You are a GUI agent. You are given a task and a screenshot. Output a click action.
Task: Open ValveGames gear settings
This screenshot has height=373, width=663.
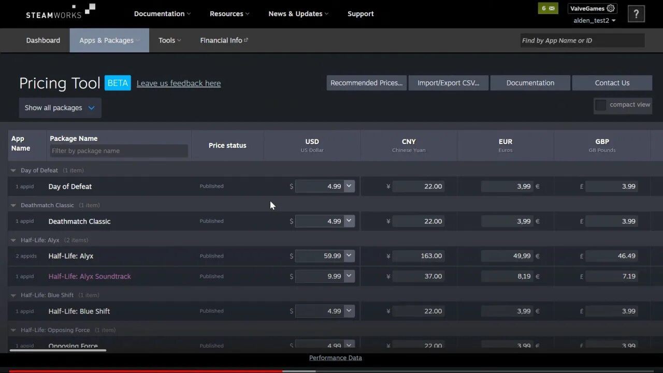611,8
